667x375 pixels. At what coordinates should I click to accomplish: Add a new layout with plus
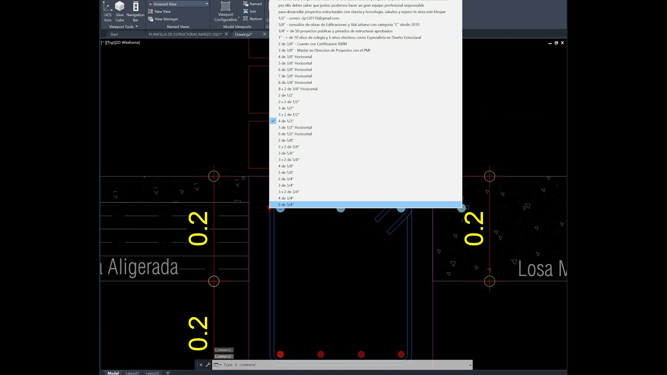pyautogui.click(x=168, y=373)
